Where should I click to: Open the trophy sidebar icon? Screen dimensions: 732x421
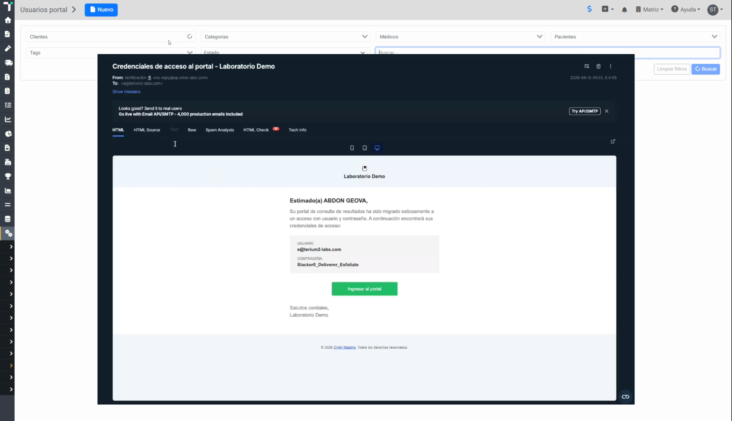pos(8,176)
